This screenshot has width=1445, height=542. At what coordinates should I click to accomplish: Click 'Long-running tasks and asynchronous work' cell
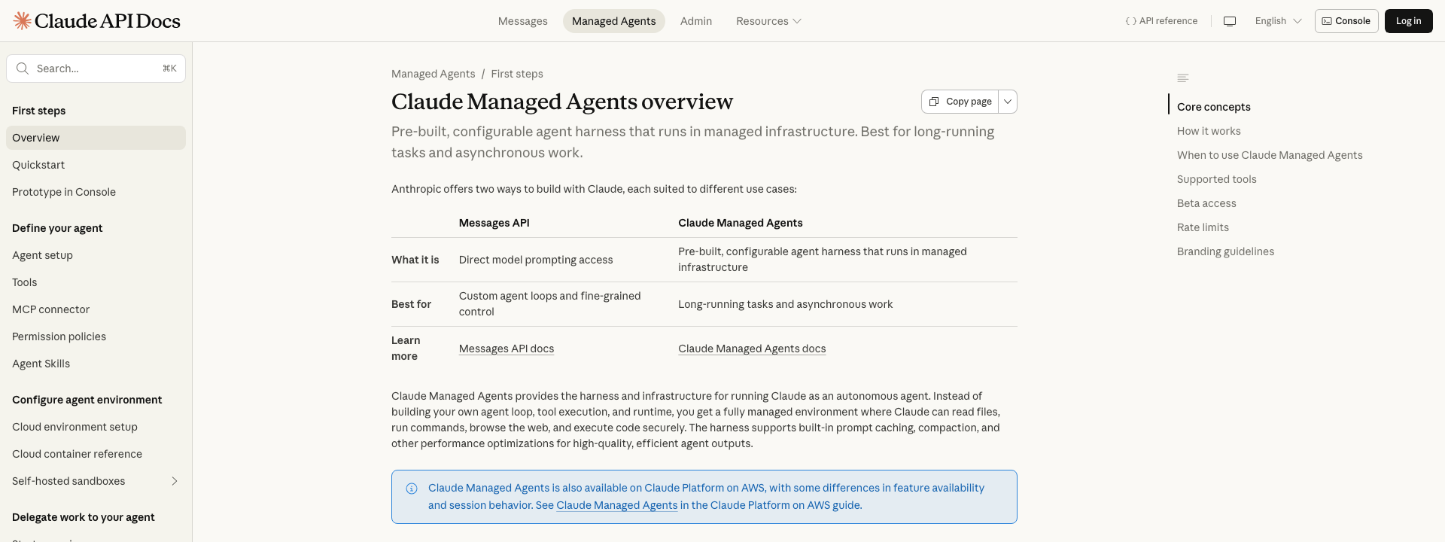click(785, 304)
